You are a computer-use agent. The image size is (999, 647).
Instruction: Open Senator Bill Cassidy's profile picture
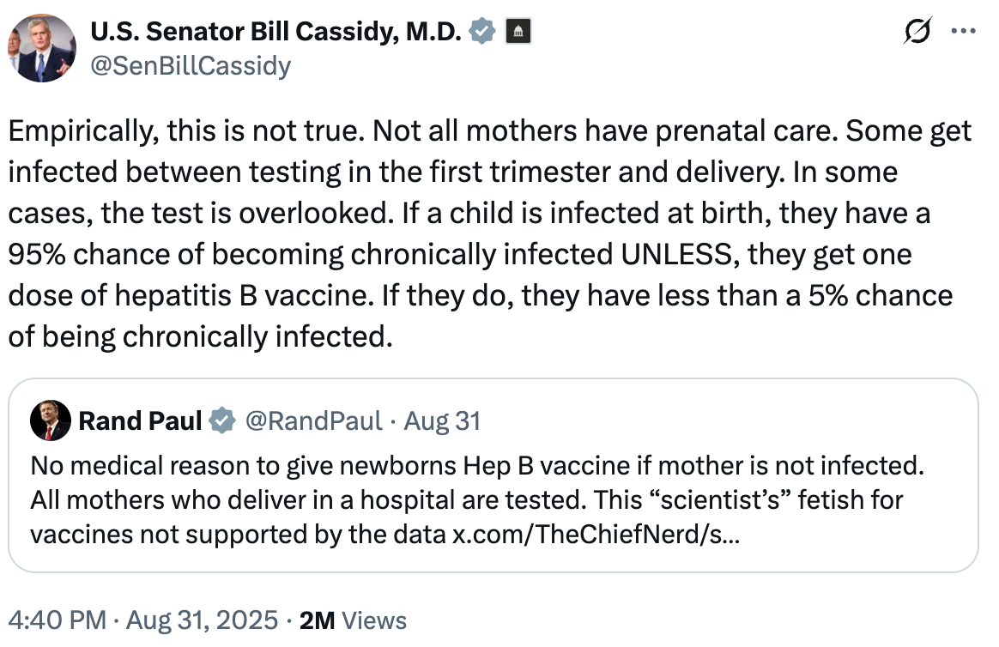click(41, 48)
